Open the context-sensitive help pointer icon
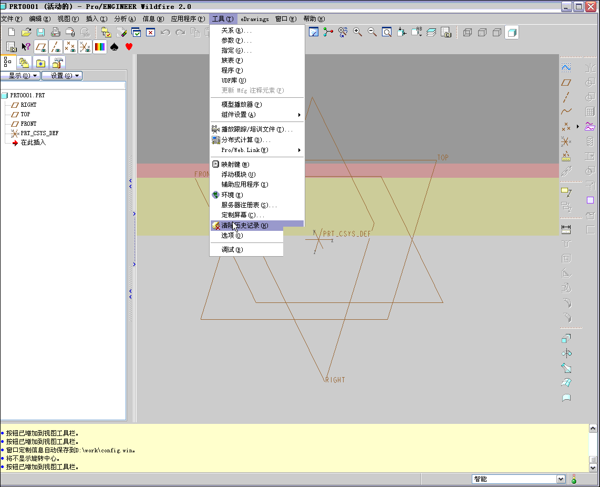 [x=26, y=47]
